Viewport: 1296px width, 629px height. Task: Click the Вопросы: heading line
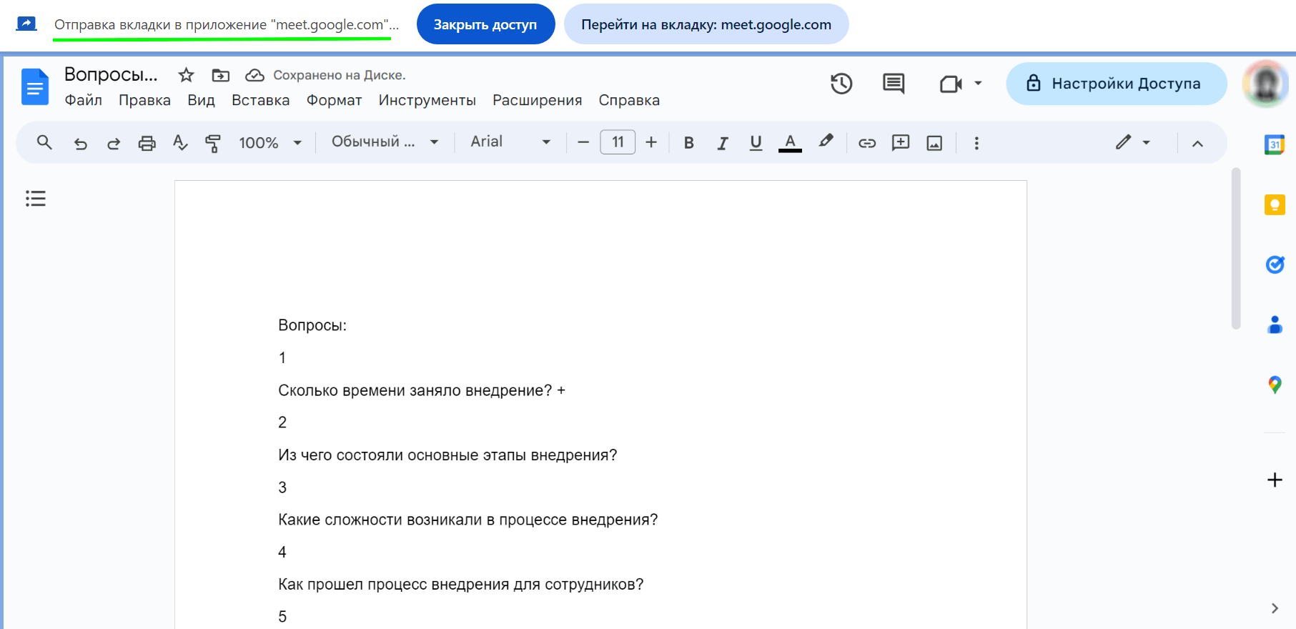pos(312,325)
